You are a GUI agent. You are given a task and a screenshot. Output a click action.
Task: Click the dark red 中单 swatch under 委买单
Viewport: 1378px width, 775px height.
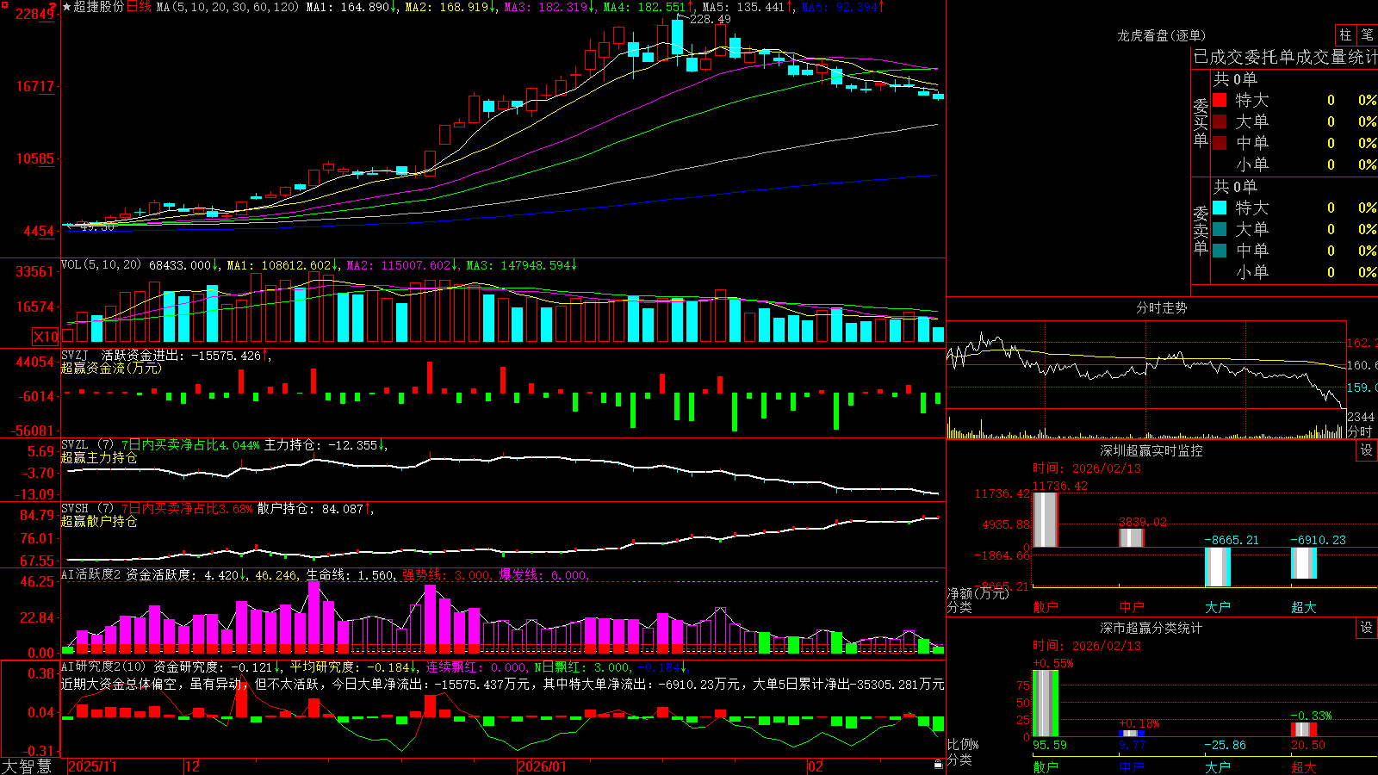pyautogui.click(x=1220, y=143)
